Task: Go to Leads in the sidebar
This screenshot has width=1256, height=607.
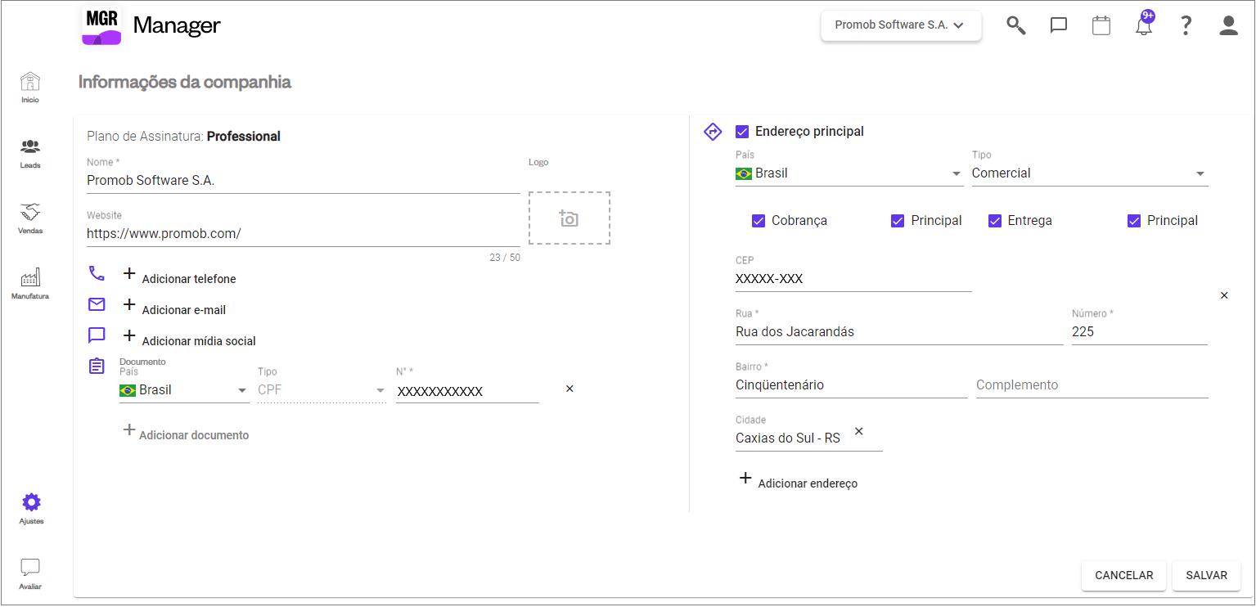Action: pos(30,153)
